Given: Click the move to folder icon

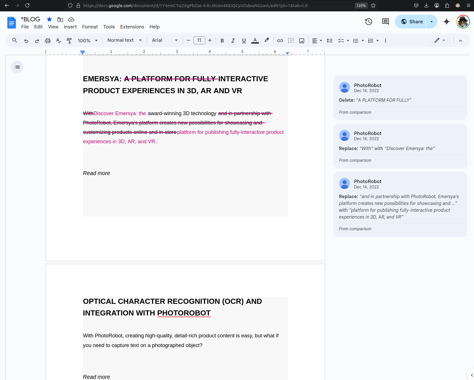Looking at the screenshot, I should 60,19.
